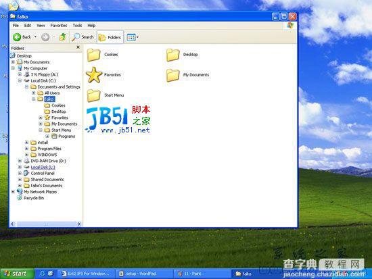Select install folder in tree

[x=43, y=143]
